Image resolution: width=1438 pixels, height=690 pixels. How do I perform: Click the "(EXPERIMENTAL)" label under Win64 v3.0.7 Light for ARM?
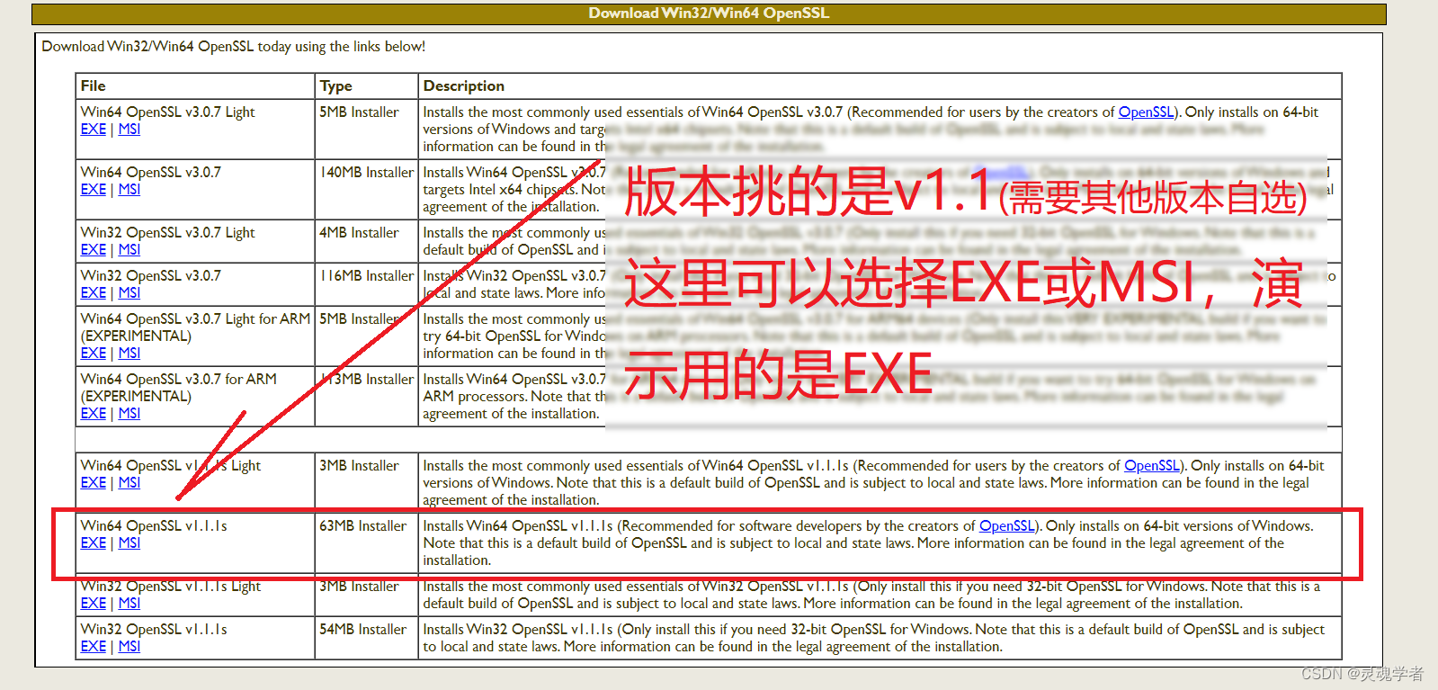coord(136,336)
